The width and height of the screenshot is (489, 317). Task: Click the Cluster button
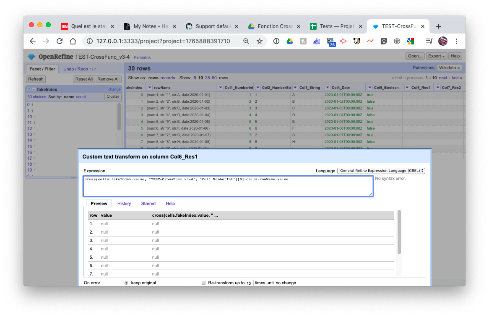point(113,96)
